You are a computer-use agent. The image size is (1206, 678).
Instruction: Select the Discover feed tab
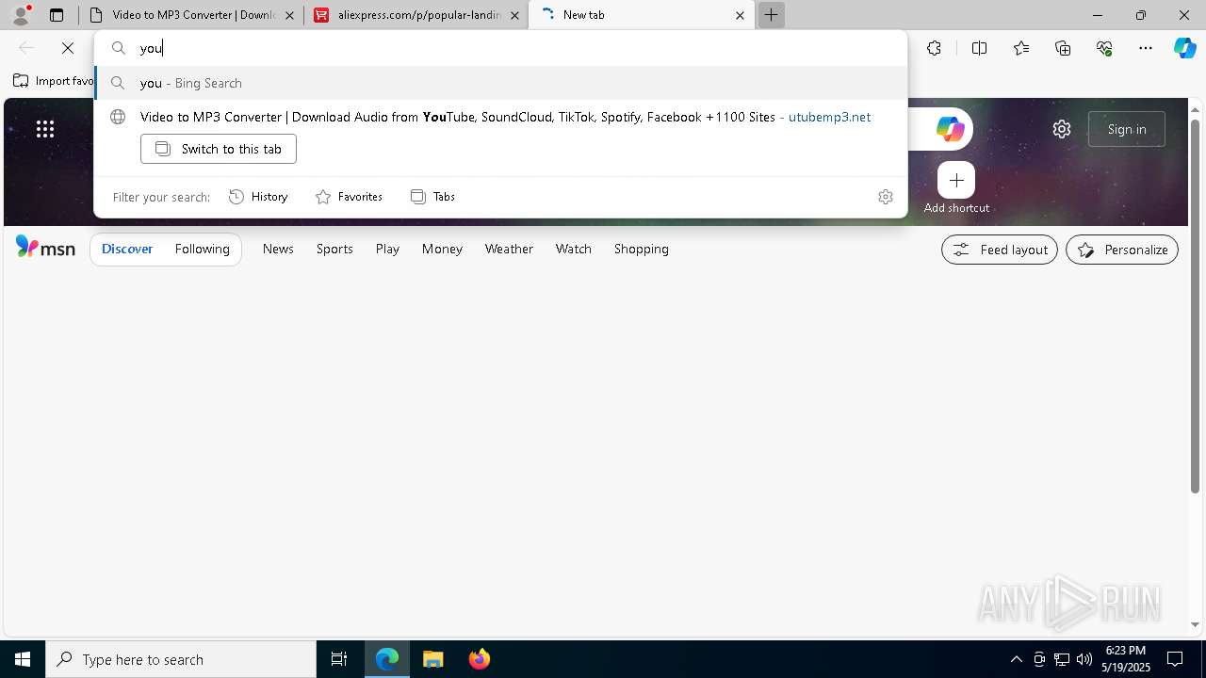tap(127, 250)
